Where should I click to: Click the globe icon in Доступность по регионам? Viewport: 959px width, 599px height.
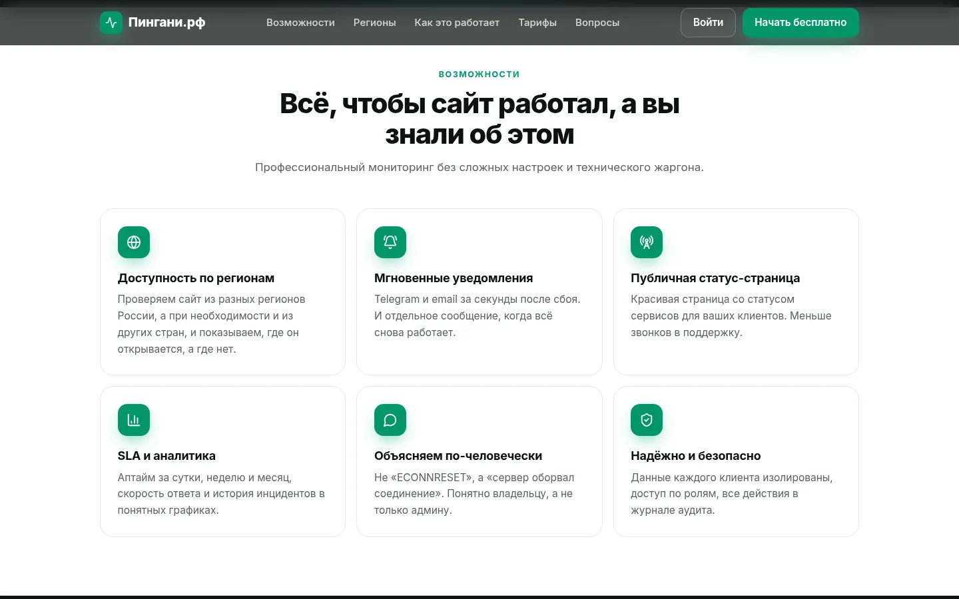(x=134, y=242)
